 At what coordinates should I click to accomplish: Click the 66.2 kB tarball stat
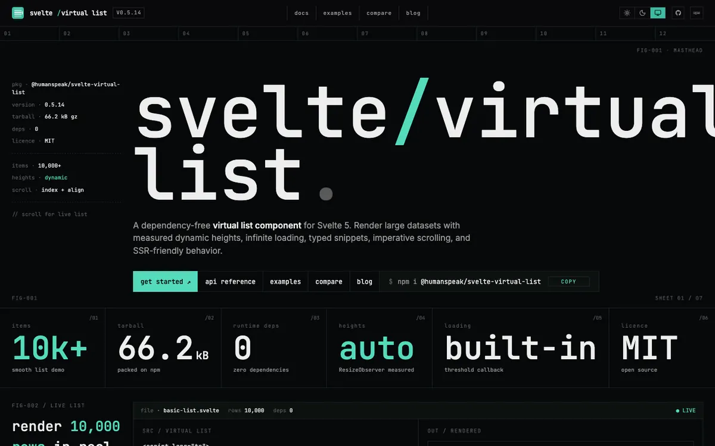[163, 349]
